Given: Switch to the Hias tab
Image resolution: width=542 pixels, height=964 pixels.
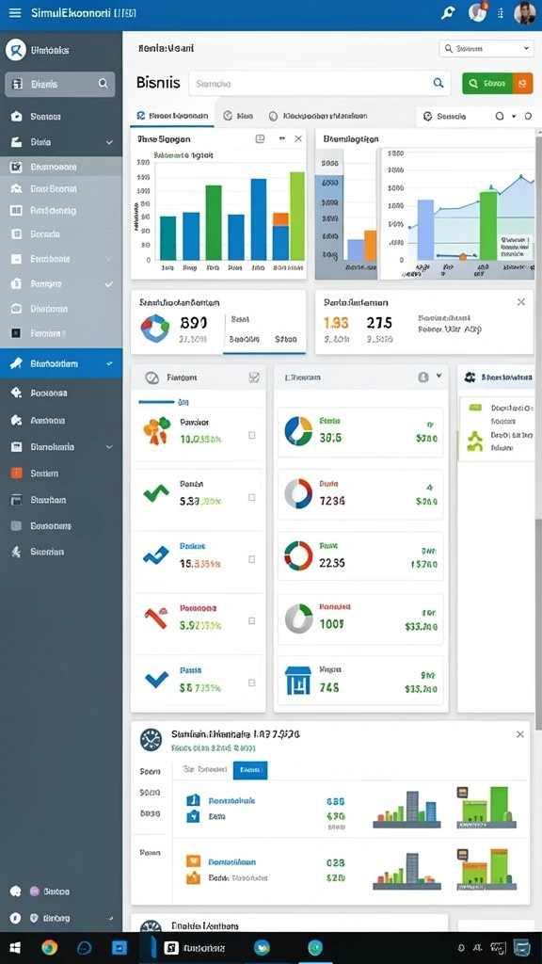Looking at the screenshot, I should coord(238,115).
